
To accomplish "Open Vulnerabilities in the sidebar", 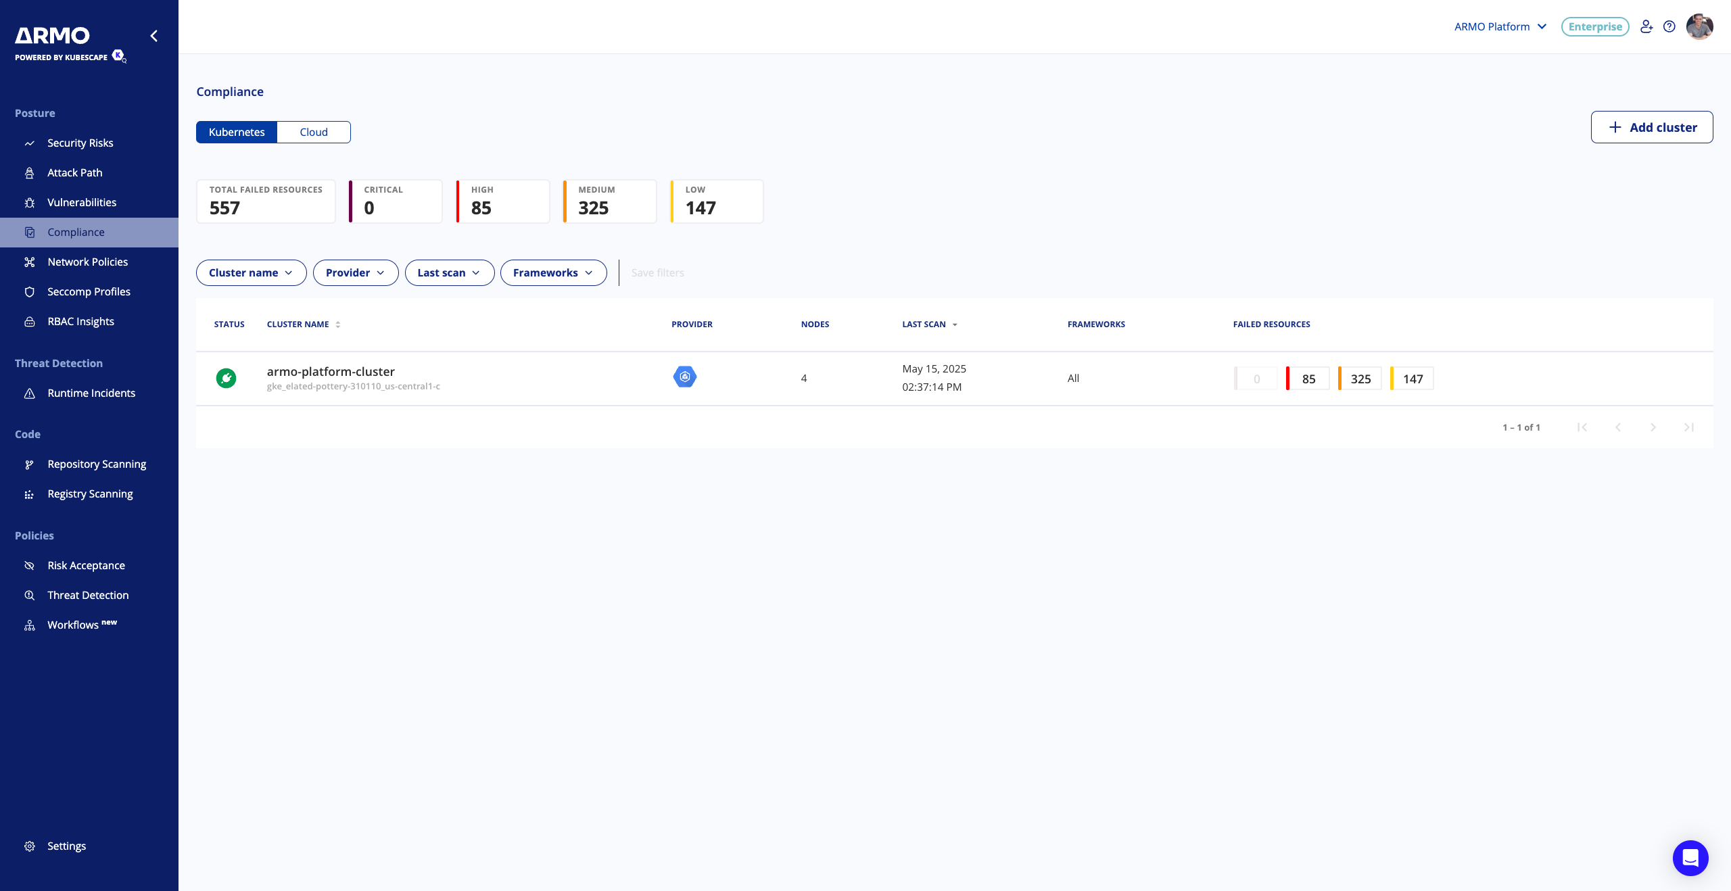I will tap(82, 203).
